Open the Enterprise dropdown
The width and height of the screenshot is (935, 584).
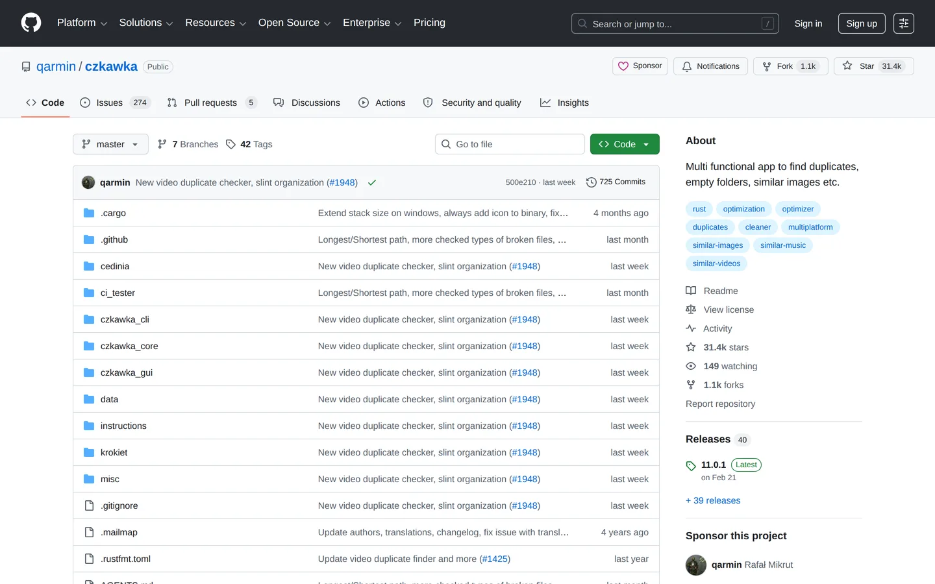tap(372, 23)
